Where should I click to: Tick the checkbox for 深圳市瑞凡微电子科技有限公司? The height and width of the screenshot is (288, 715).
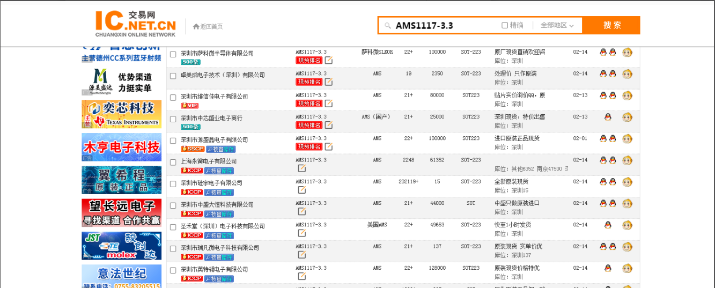point(173,248)
